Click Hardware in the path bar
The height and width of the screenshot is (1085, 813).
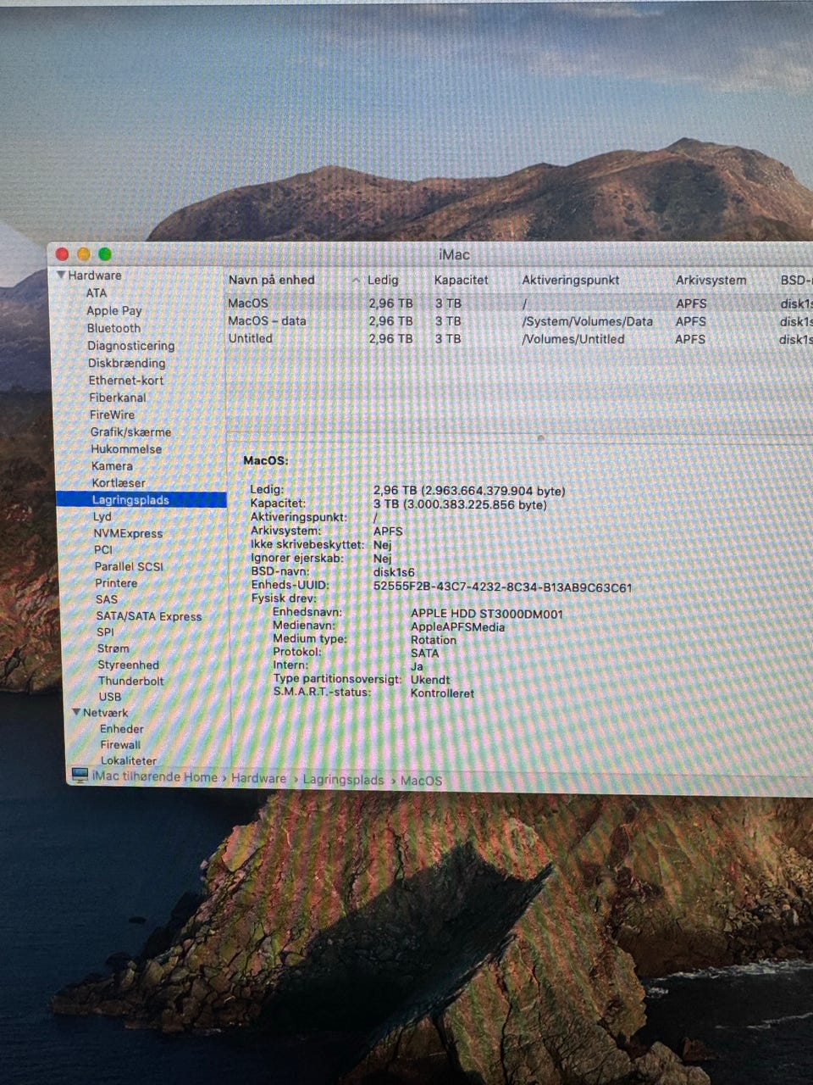pos(258,778)
